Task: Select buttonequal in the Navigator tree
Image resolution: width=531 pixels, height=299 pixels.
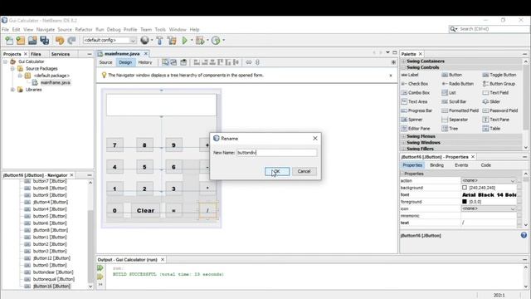Action: coord(53,279)
